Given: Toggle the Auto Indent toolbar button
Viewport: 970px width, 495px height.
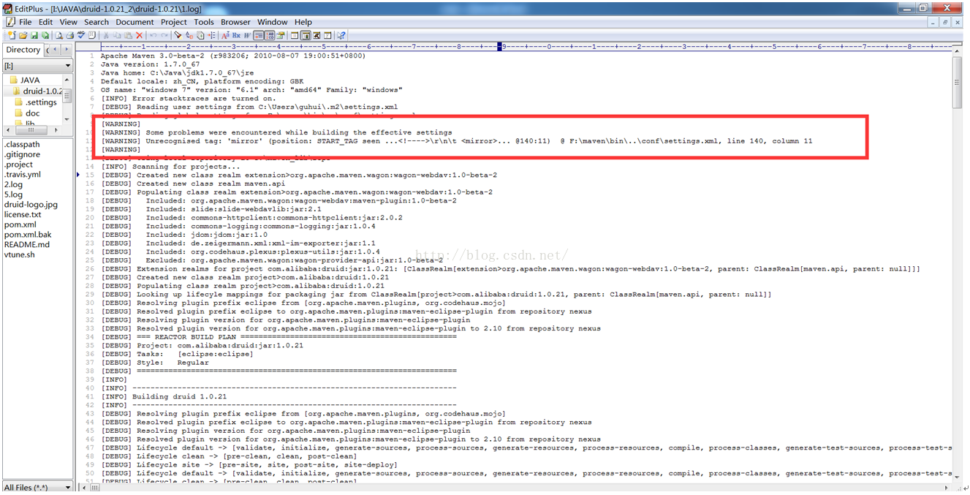Looking at the screenshot, I should pos(258,35).
